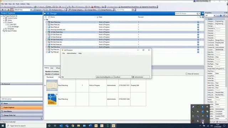This screenshot has width=228, height=128.
Task: Click the Change State button
Action: pos(91,10)
